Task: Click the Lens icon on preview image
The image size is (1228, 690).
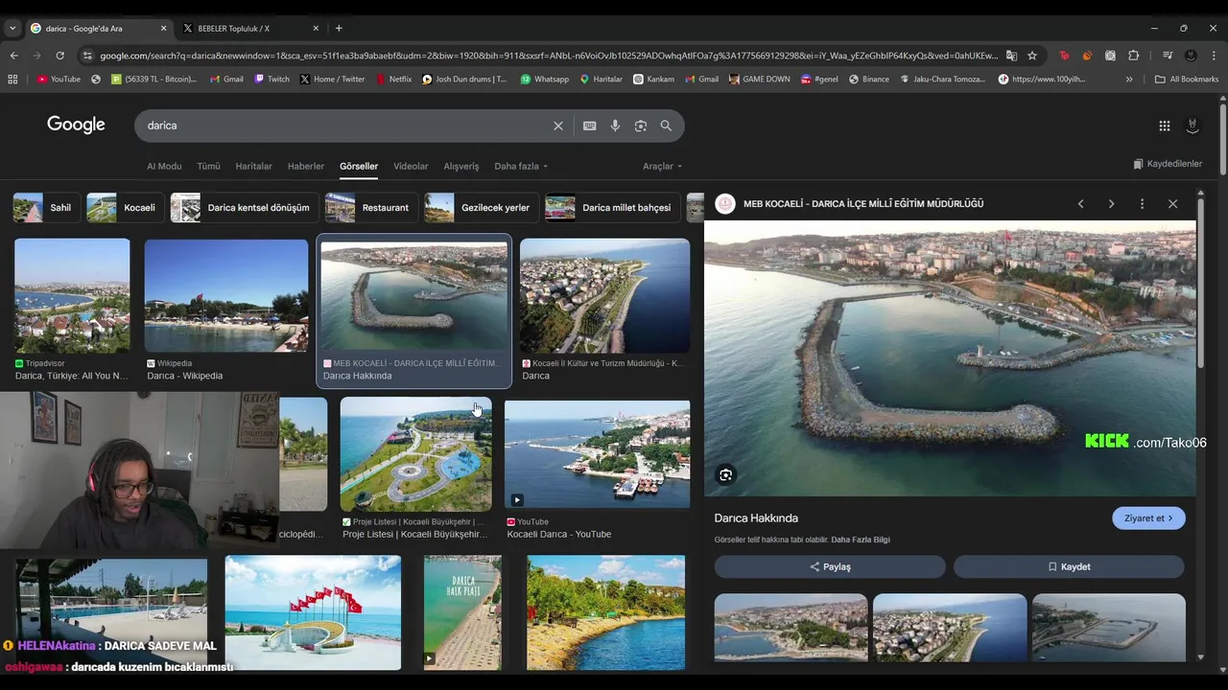Action: [726, 474]
